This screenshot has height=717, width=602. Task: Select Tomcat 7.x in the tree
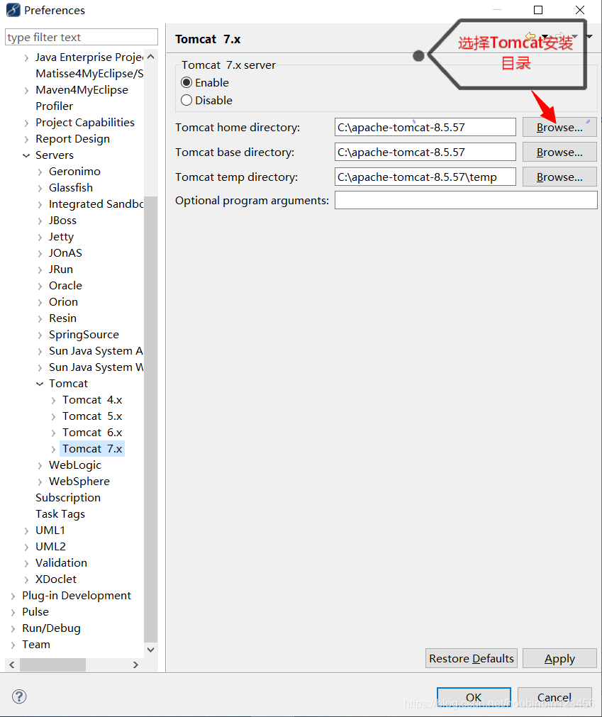(92, 449)
